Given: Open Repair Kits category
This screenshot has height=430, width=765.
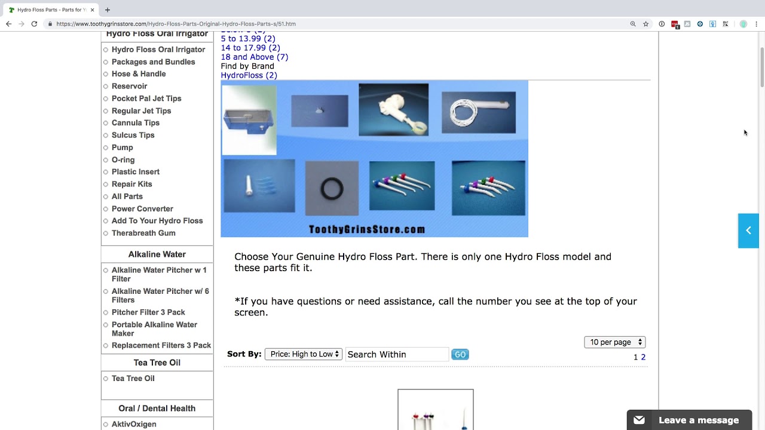Looking at the screenshot, I should [x=132, y=184].
